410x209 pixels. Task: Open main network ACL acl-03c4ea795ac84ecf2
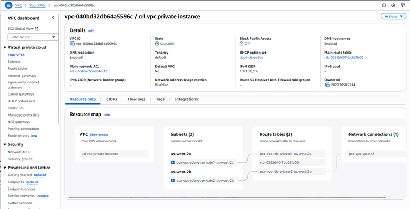88,71
